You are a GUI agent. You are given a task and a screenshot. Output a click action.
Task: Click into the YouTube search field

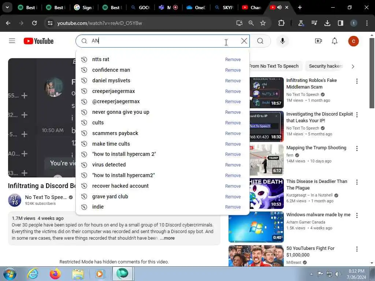click(163, 41)
